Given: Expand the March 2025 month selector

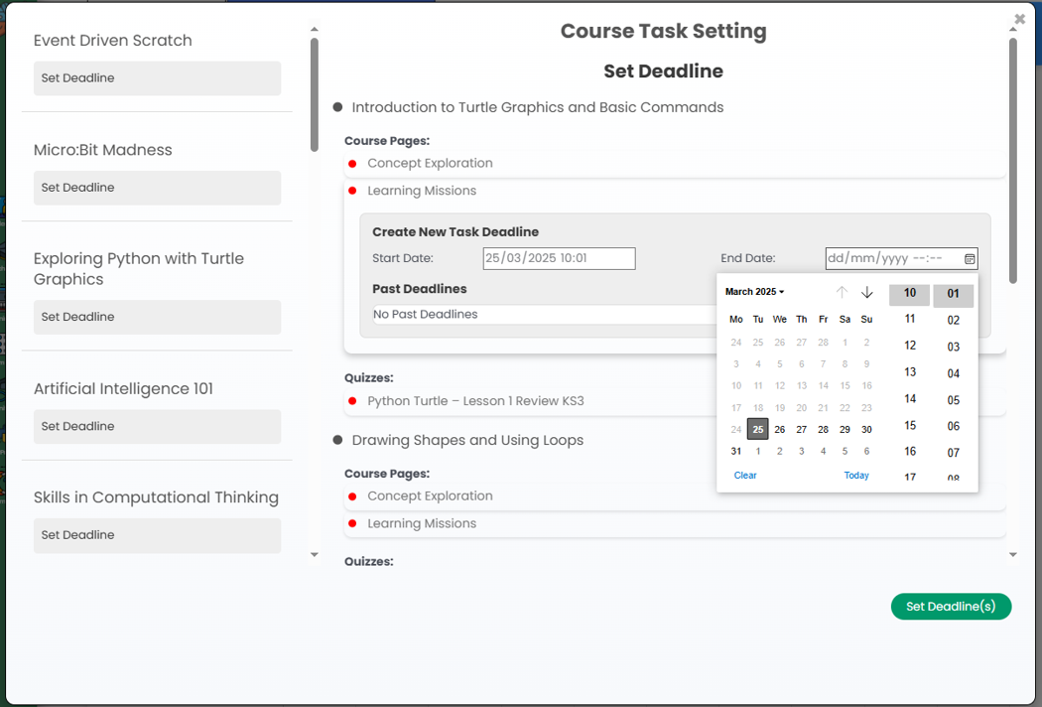Looking at the screenshot, I should [x=755, y=292].
